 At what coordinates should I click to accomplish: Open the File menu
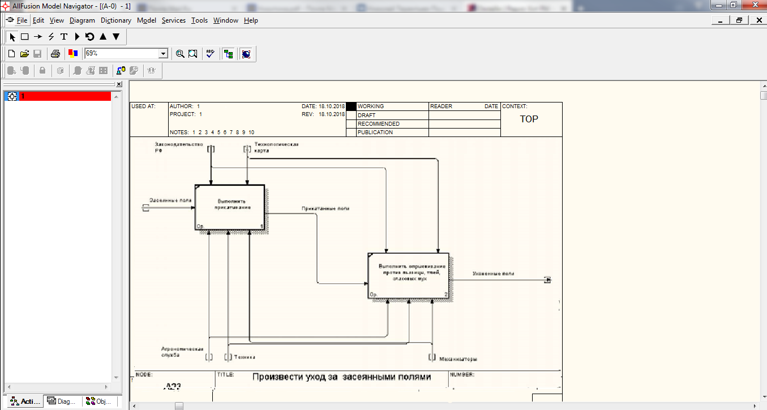pos(22,20)
